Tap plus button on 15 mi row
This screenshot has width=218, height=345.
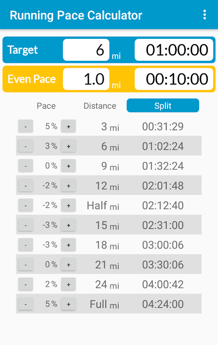[68, 225]
